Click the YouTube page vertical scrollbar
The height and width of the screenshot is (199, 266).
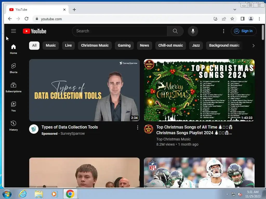point(263,32)
